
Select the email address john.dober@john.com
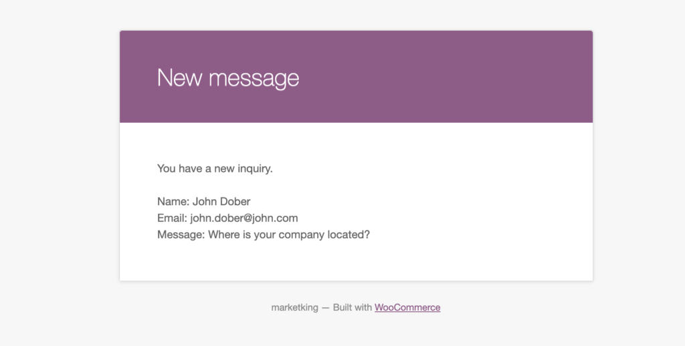point(244,218)
